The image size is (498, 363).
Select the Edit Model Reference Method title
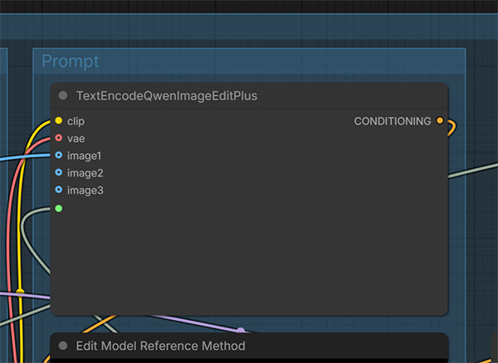(161, 346)
